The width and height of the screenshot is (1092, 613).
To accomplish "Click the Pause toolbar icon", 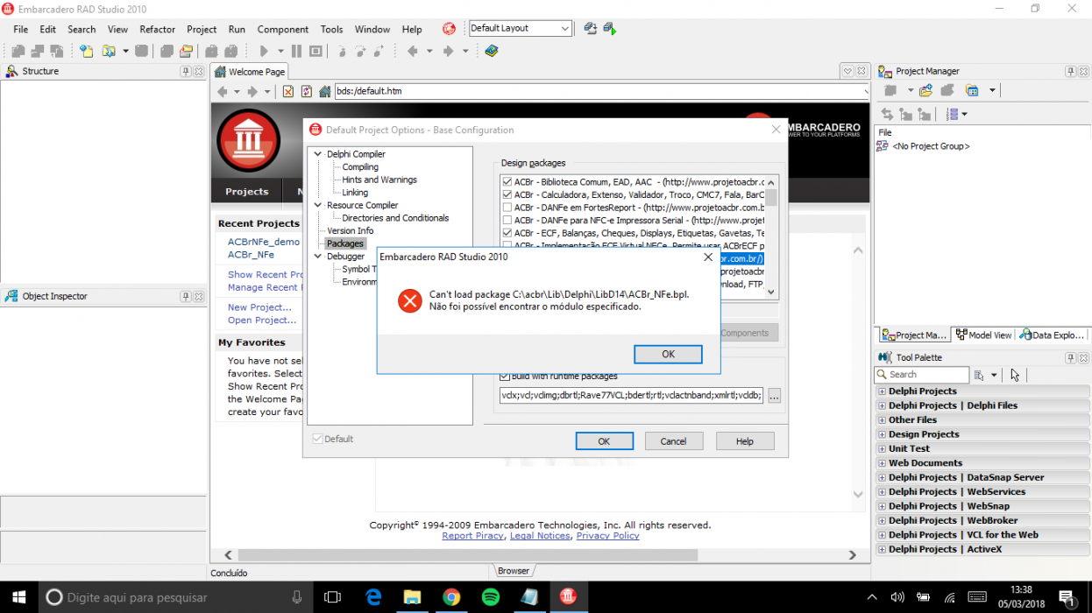I will (296, 52).
